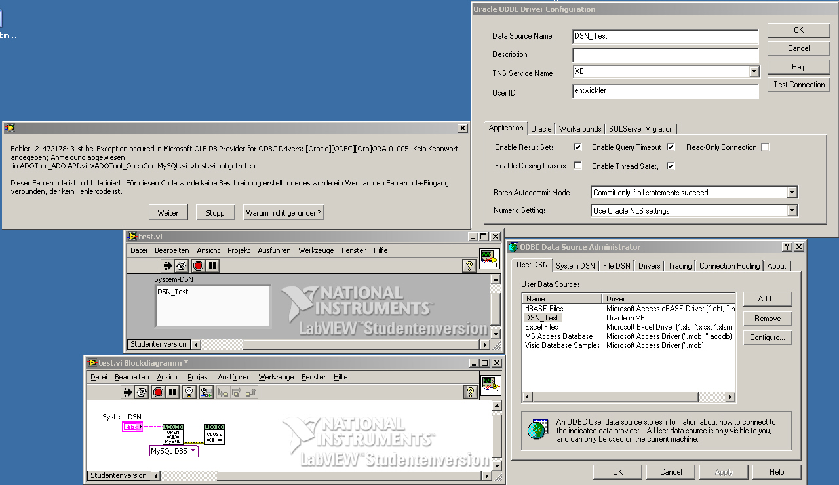Click Warum nicht gefunden? button
The width and height of the screenshot is (839, 485).
point(284,213)
